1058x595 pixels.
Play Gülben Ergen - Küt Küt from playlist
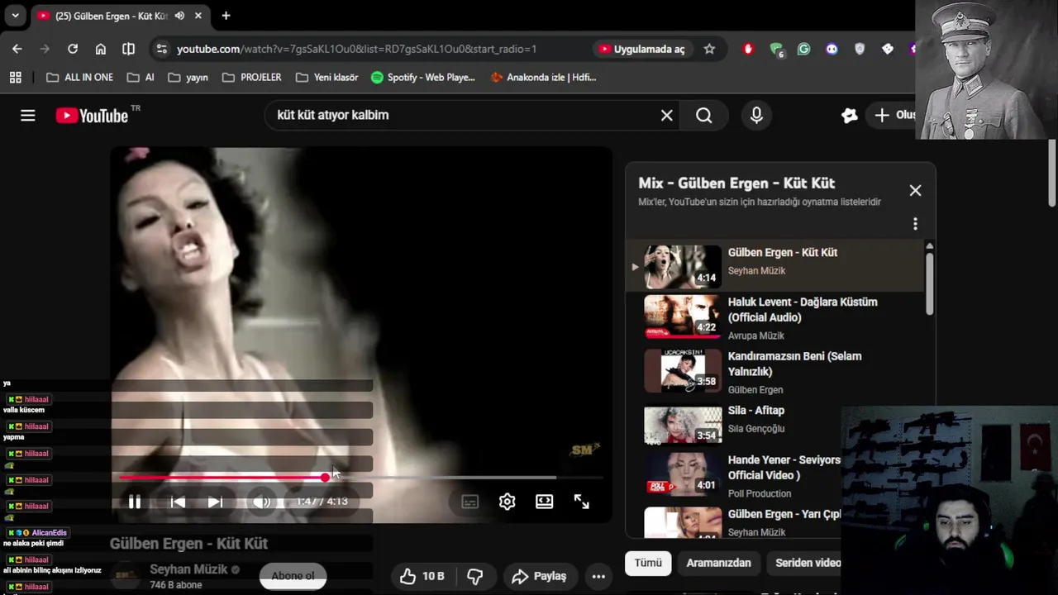(x=775, y=266)
